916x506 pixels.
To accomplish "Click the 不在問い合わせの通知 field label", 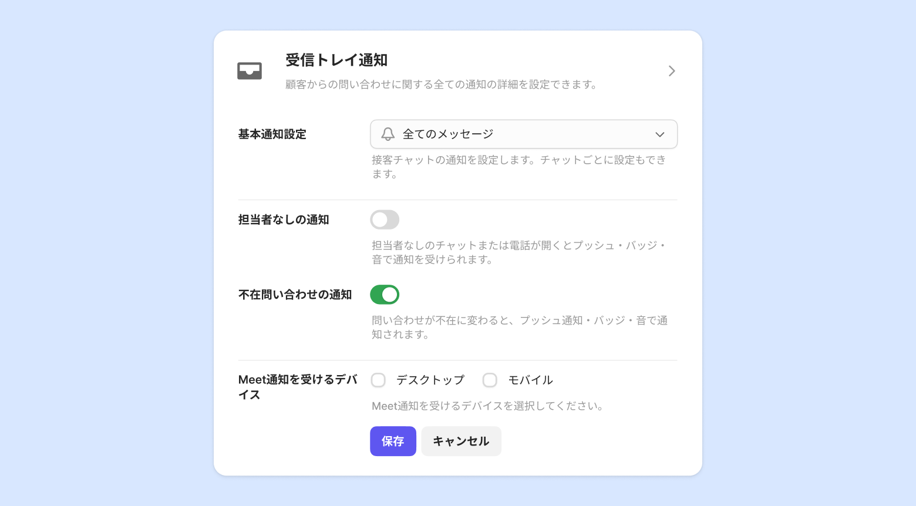I will click(x=295, y=295).
